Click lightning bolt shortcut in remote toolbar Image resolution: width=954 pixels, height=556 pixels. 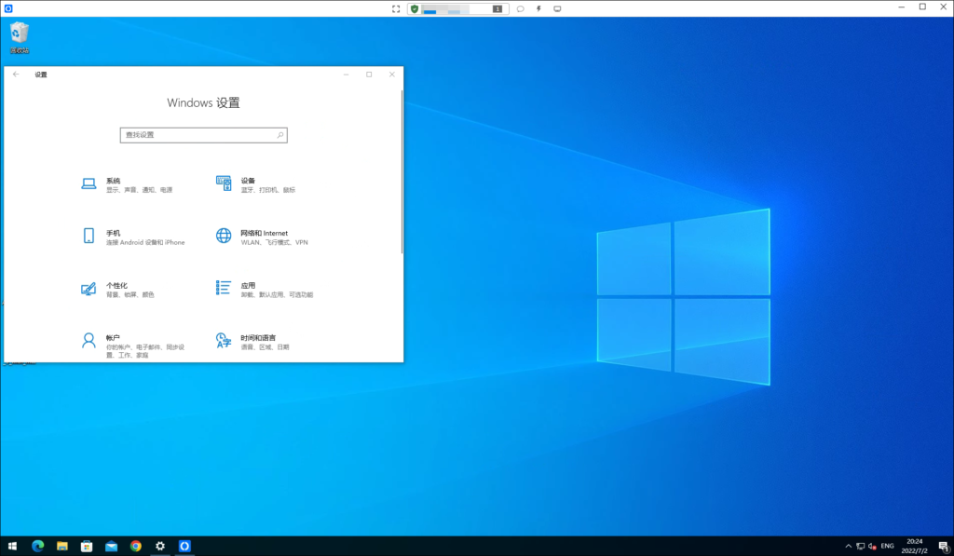click(539, 8)
